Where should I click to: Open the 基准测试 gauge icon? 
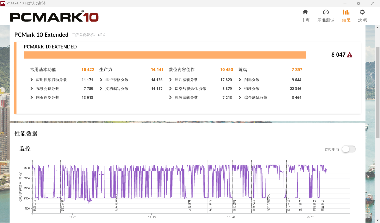326,12
